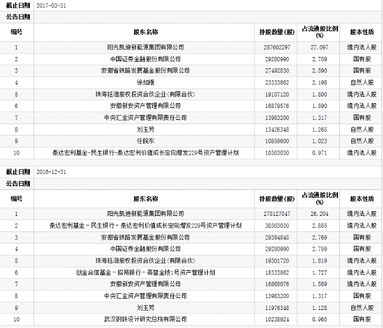
Task: Click percentage value 2.590
Action: [x=320, y=71]
